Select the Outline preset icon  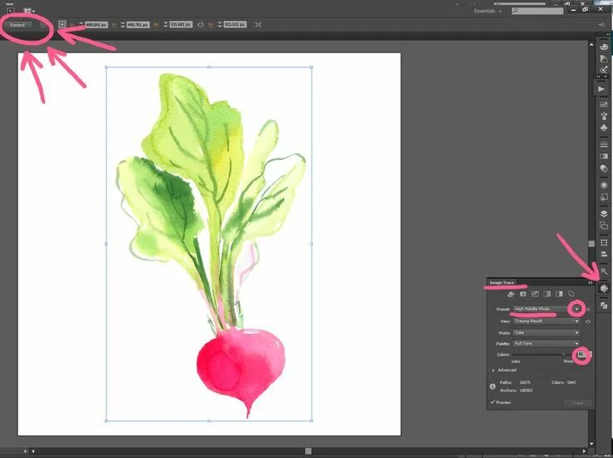571,294
